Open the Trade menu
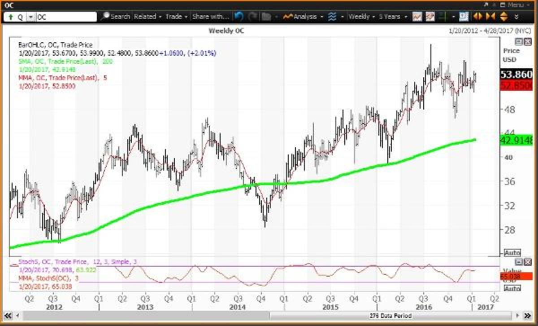The width and height of the screenshot is (538, 326). coord(176,17)
